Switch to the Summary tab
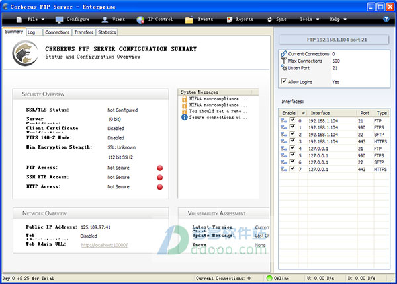Image resolution: width=397 pixels, height=284 pixels. coord(14,32)
